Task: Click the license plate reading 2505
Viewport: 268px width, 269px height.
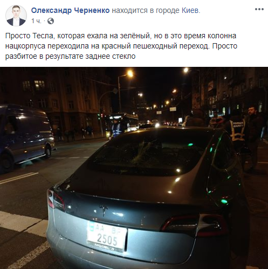Action: [107, 237]
